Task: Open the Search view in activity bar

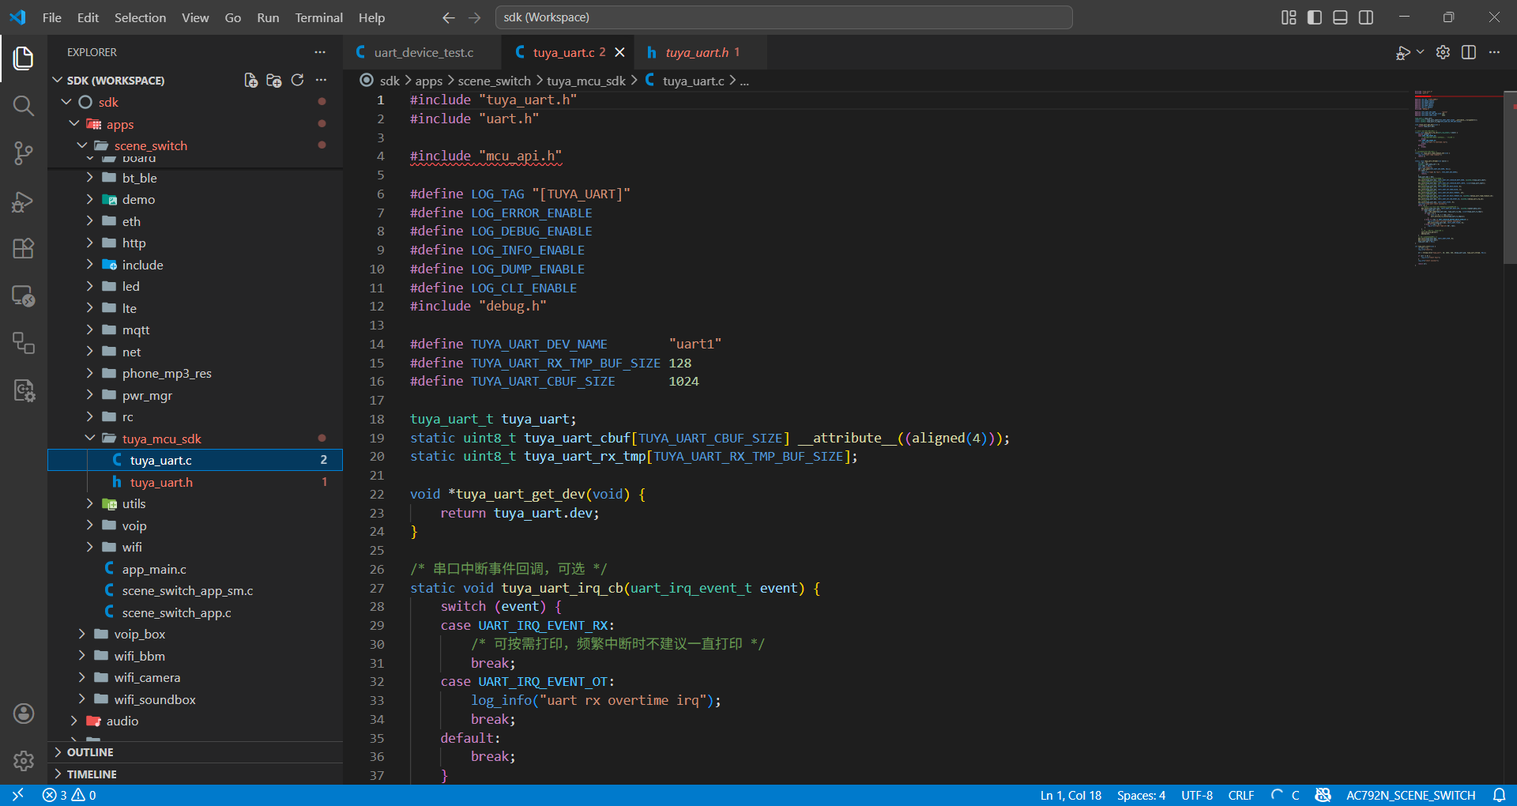Action: 24,106
